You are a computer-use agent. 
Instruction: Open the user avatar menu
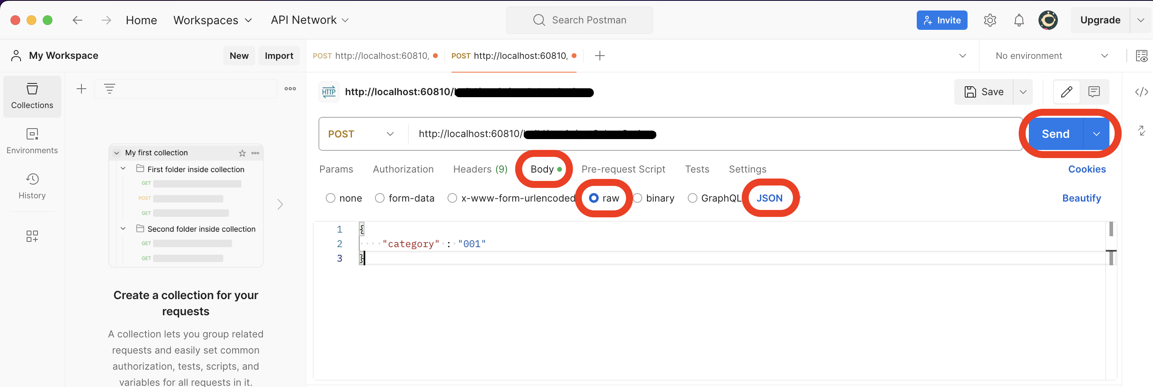(x=1048, y=20)
